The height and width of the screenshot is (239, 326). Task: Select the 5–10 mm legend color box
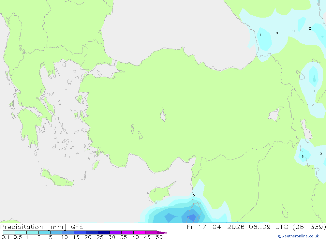(x=56, y=232)
